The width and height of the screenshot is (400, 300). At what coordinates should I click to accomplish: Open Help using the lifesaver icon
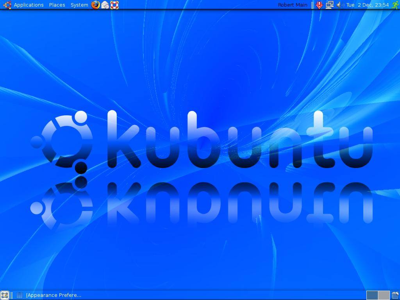(114, 5)
